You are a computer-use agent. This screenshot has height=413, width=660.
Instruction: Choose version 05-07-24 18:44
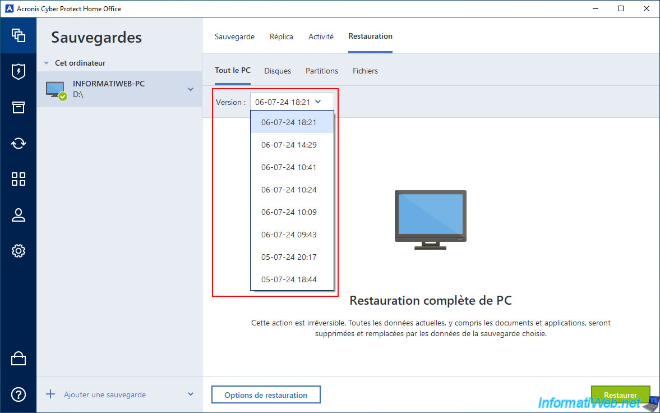289,279
